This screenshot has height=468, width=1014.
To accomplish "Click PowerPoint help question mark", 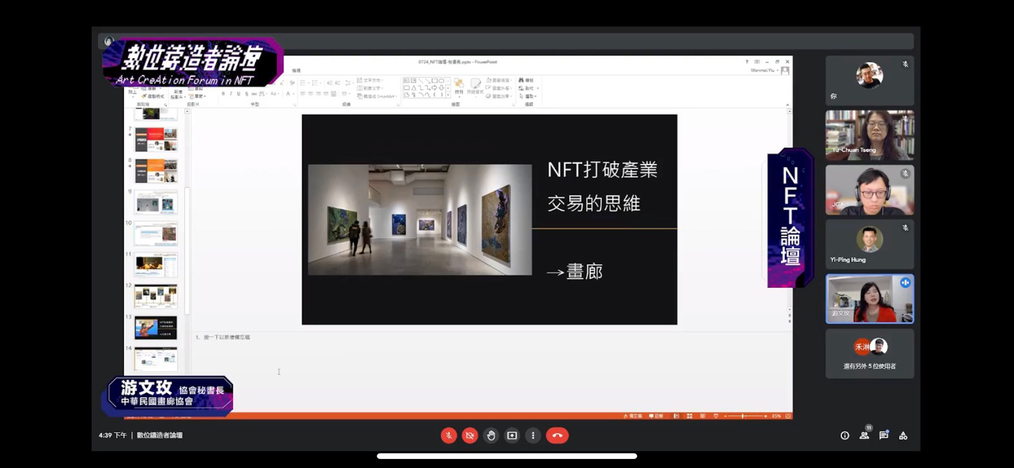I will [x=746, y=62].
